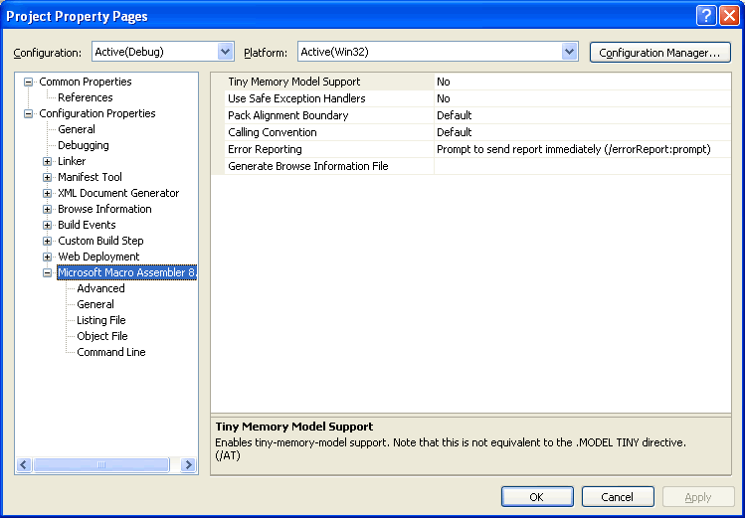Select General under Configuration Properties

pyautogui.click(x=77, y=129)
